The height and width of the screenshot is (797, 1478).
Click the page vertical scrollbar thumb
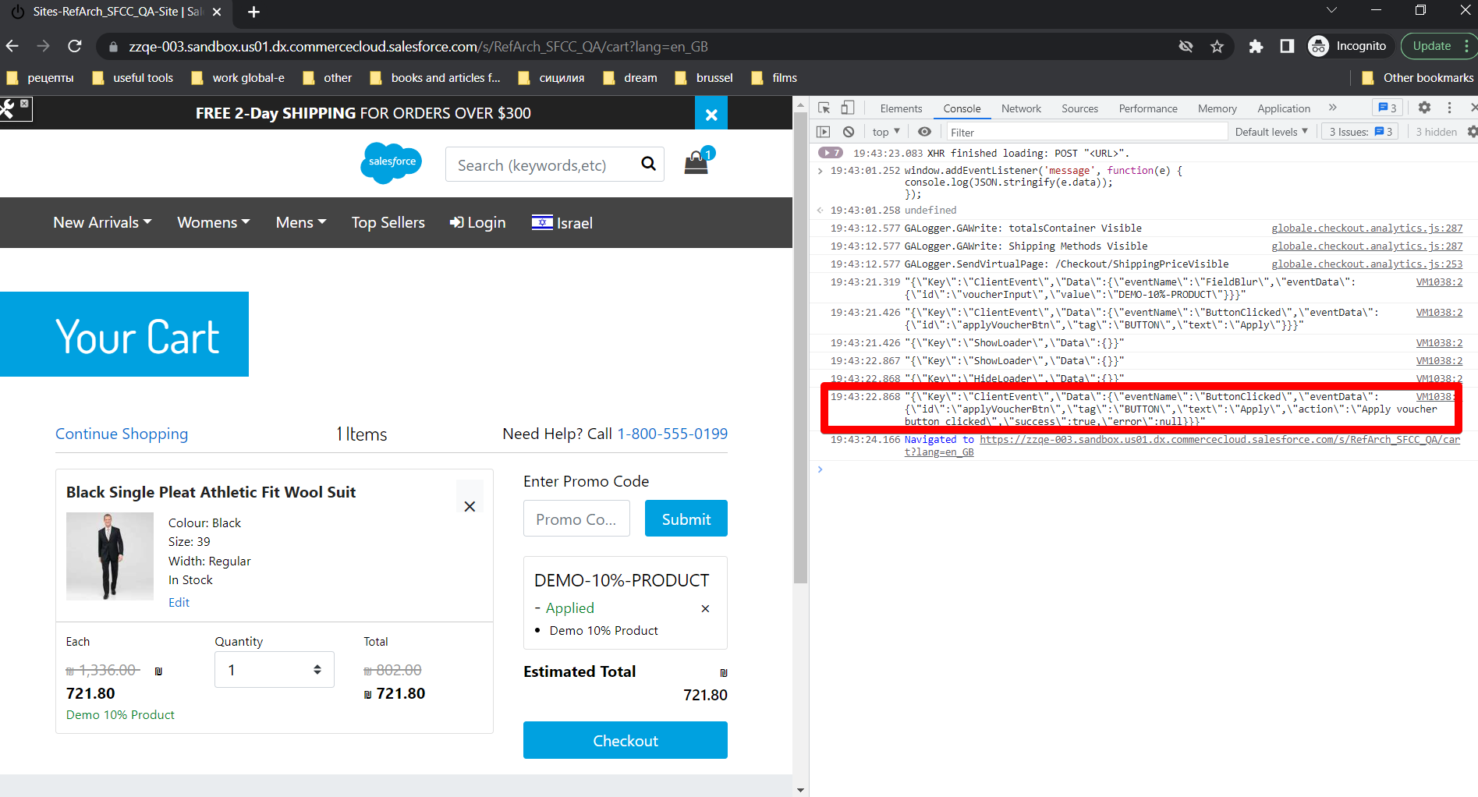[800, 347]
